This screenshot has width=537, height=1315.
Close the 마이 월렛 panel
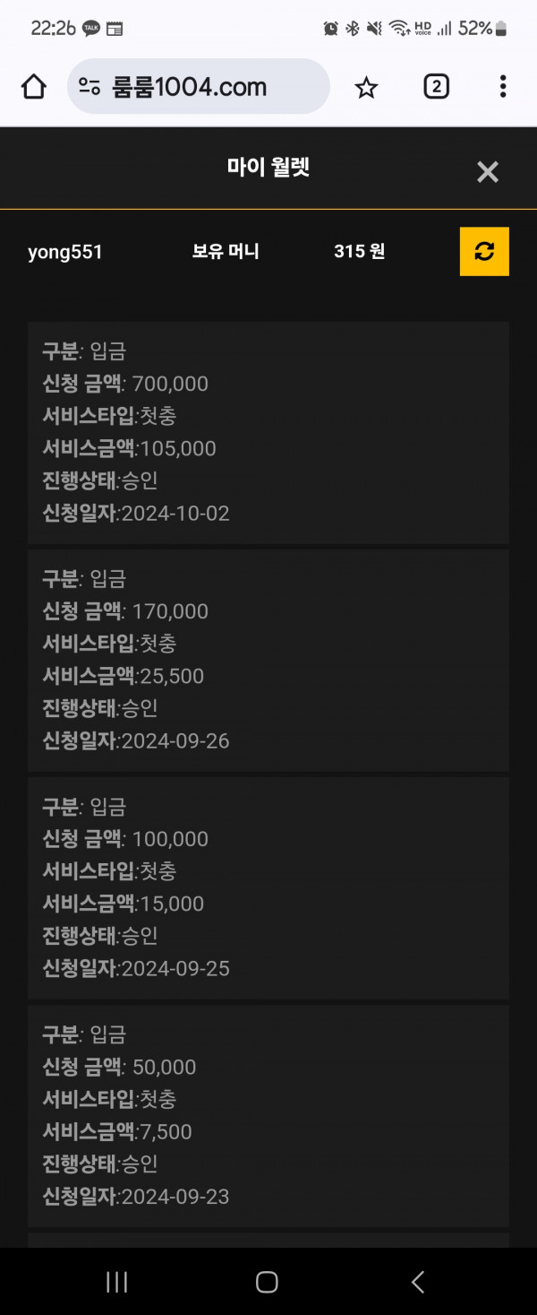488,172
